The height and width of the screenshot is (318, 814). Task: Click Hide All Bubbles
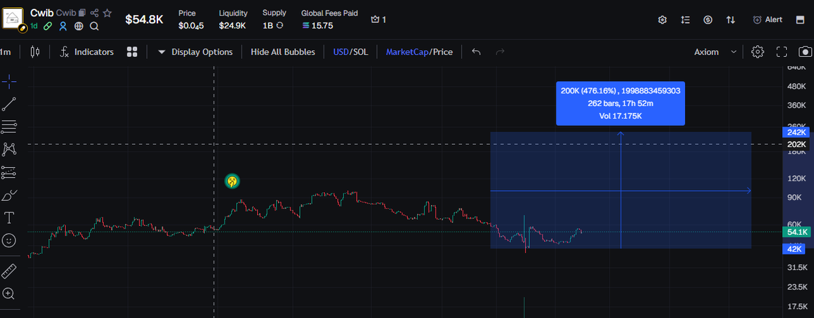tap(283, 51)
